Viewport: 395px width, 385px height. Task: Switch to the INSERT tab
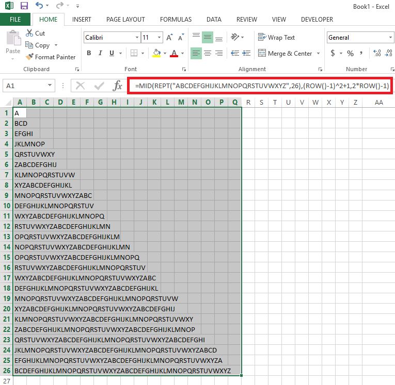82,20
